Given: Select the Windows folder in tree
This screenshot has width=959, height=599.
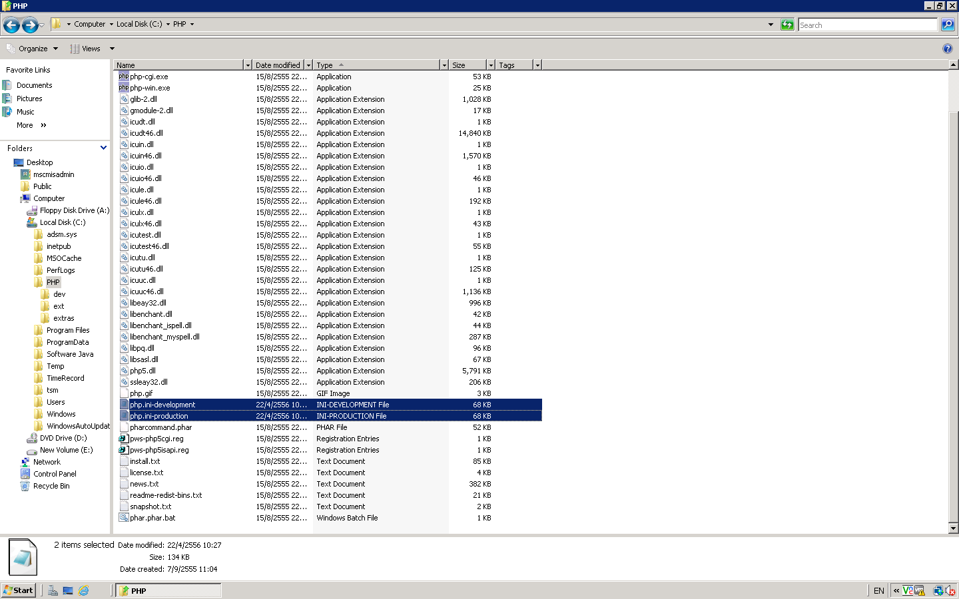Looking at the screenshot, I should click(x=61, y=414).
